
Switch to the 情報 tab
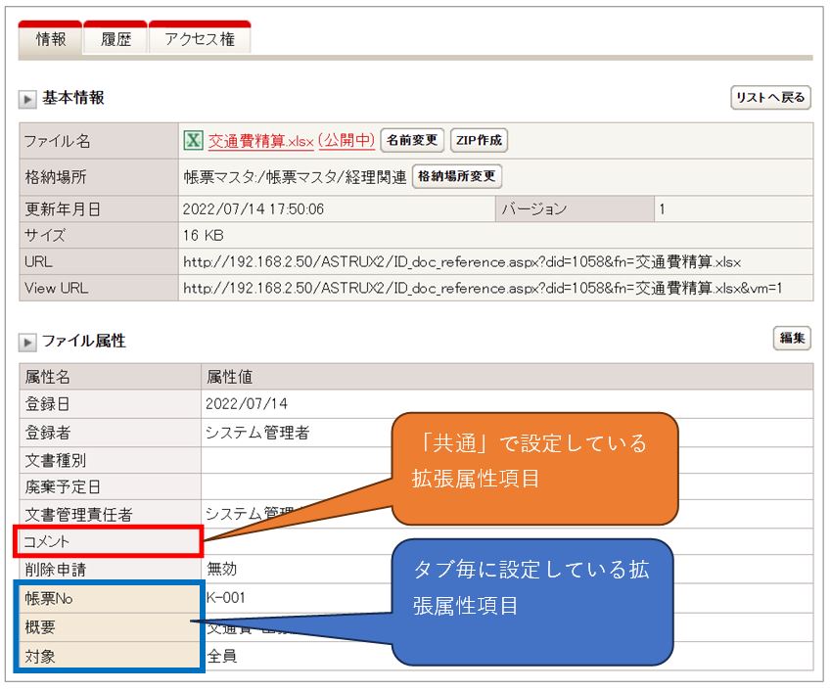point(51,39)
